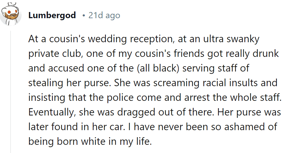Click the final line "being born white in my life."
This screenshot has width=286, height=153.
tap(90, 142)
